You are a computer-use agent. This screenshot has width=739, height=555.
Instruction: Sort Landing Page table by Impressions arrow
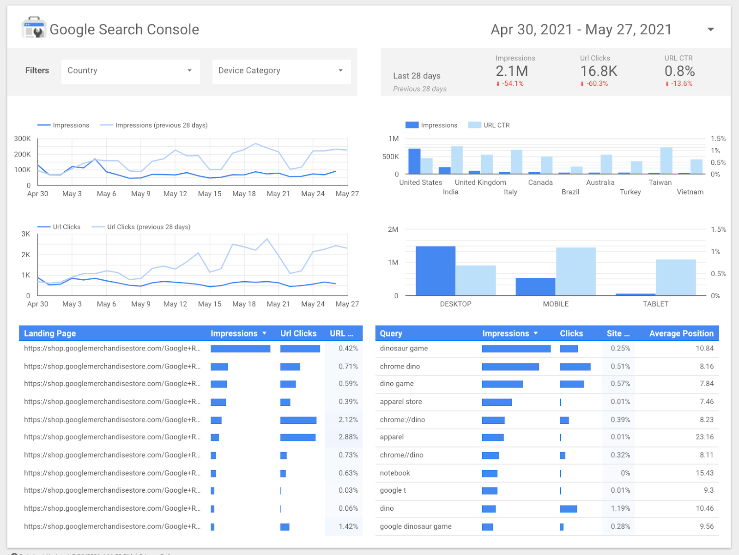click(265, 333)
